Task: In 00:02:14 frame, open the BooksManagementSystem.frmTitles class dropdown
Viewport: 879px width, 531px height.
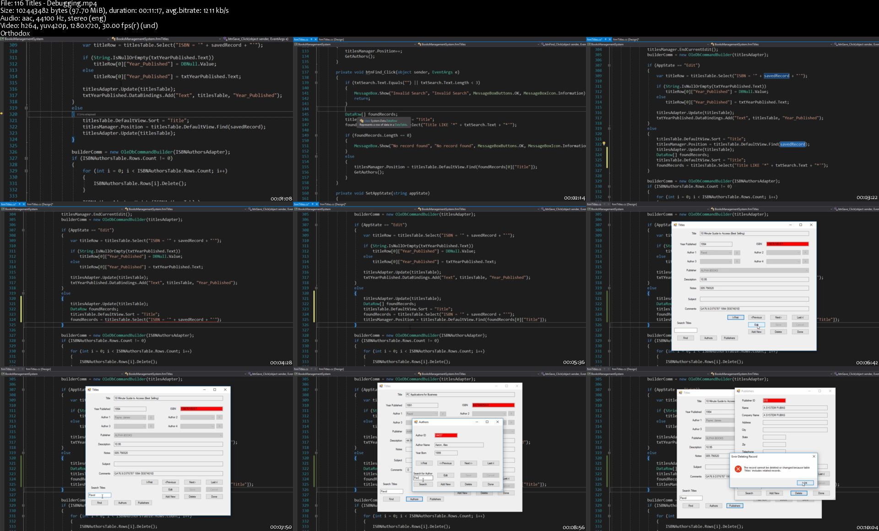Action: [478, 44]
